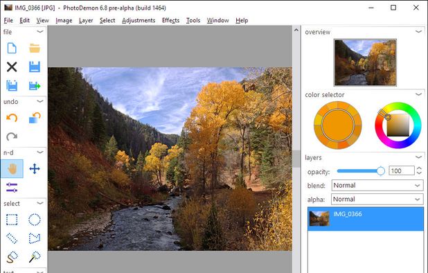Click the IMG_0366 layer thumbnail
This screenshot has width=428, height=273.
[319, 218]
